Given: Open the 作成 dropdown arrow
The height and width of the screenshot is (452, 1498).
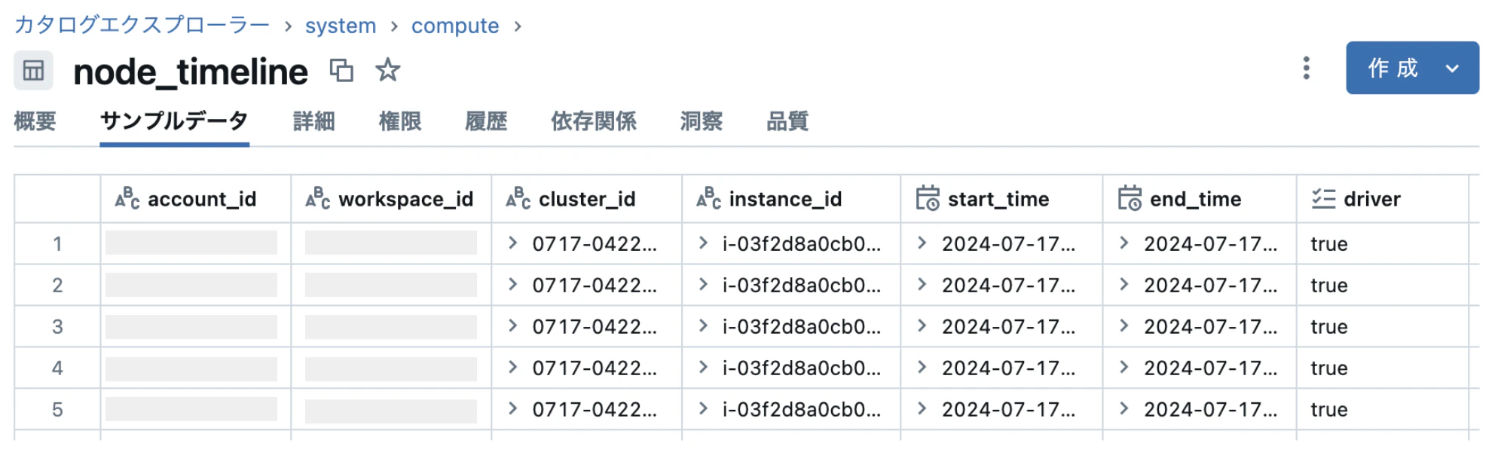Looking at the screenshot, I should coord(1452,69).
